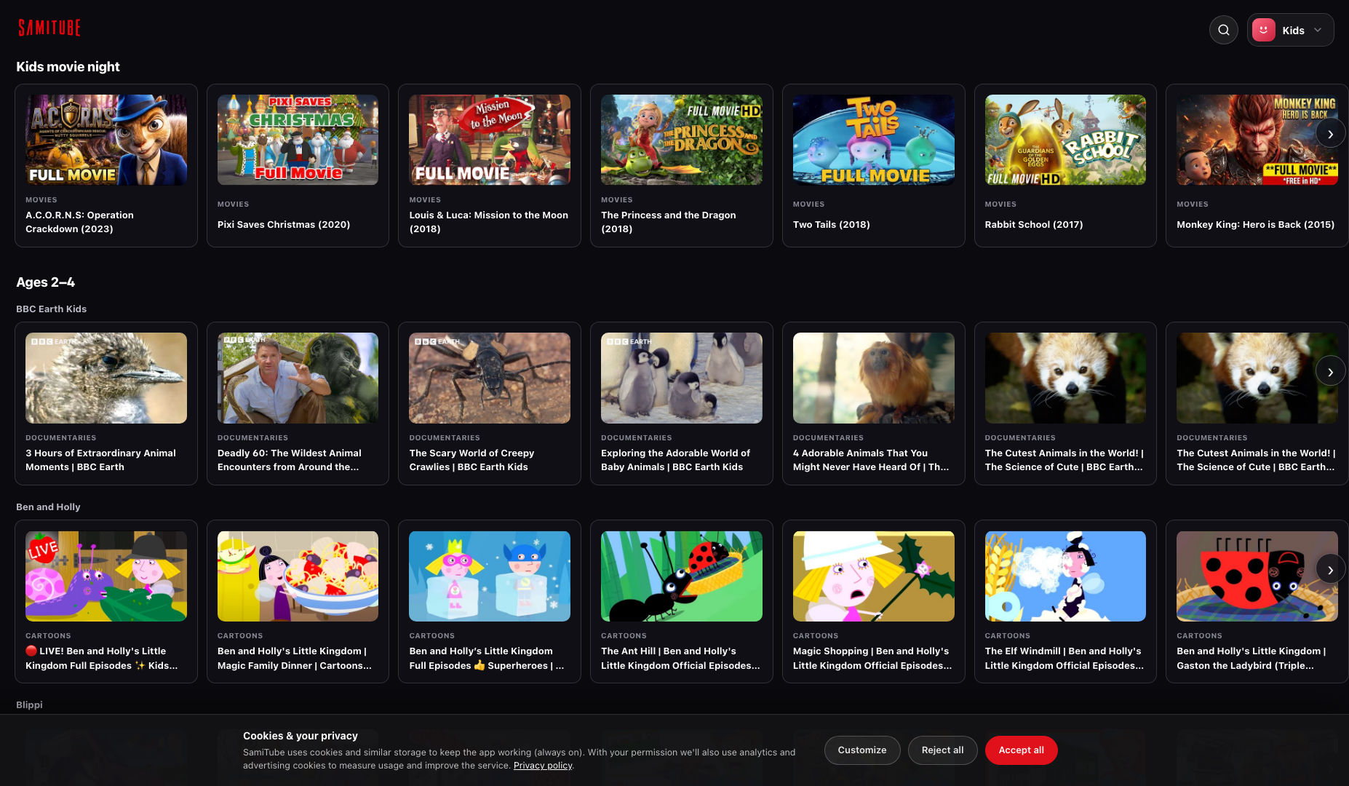Open Pixi Saves Christmas thumbnail
The height and width of the screenshot is (786, 1349).
point(298,140)
